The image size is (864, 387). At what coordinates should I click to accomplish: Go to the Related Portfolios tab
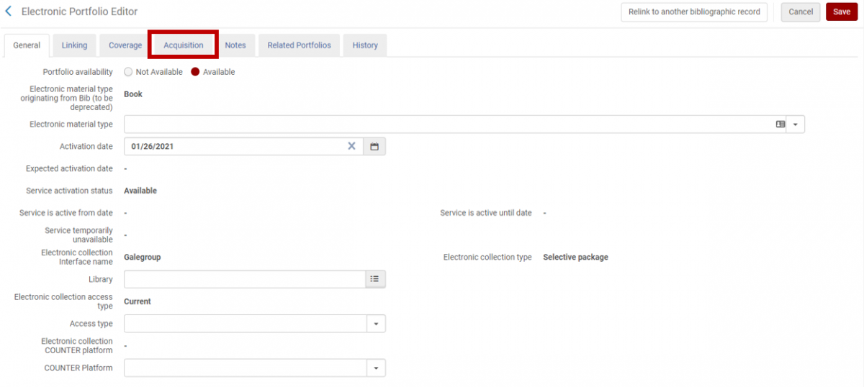[x=299, y=45]
